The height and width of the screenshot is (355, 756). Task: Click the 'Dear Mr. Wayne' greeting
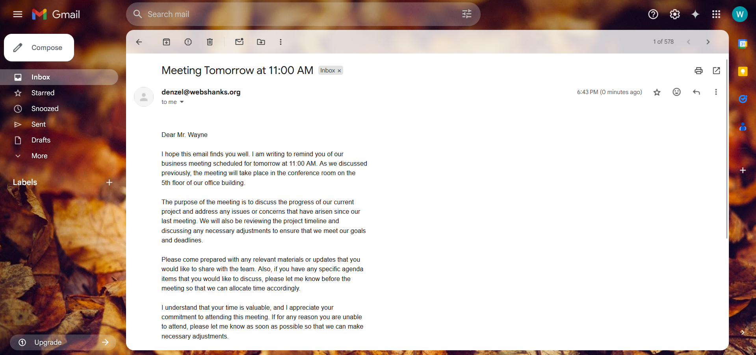[x=184, y=135]
